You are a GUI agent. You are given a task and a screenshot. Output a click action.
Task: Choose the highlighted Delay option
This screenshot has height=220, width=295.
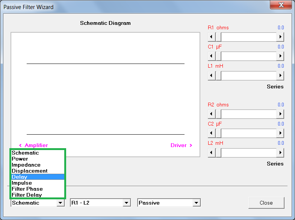(38, 177)
